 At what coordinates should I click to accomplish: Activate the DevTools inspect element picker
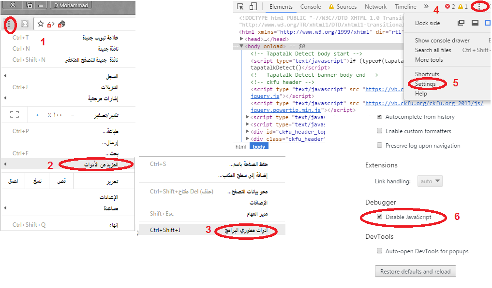pos(240,7)
